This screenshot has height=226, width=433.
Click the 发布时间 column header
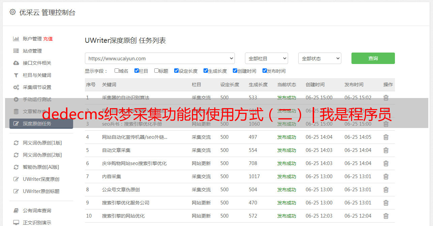point(354,85)
